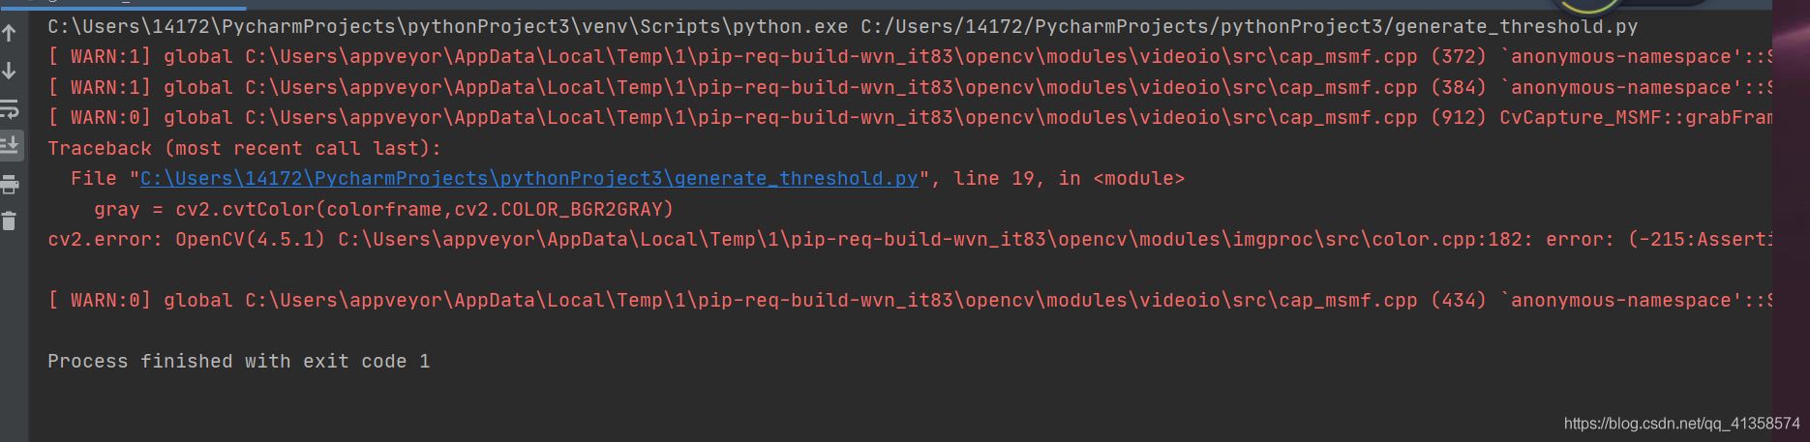This screenshot has width=1810, height=442.
Task: Clear all console output with trash icon
Action: [x=10, y=221]
